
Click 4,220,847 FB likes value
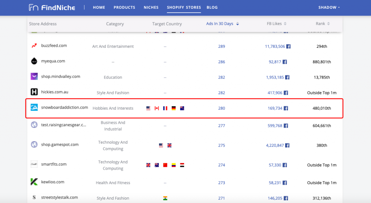click(x=275, y=145)
